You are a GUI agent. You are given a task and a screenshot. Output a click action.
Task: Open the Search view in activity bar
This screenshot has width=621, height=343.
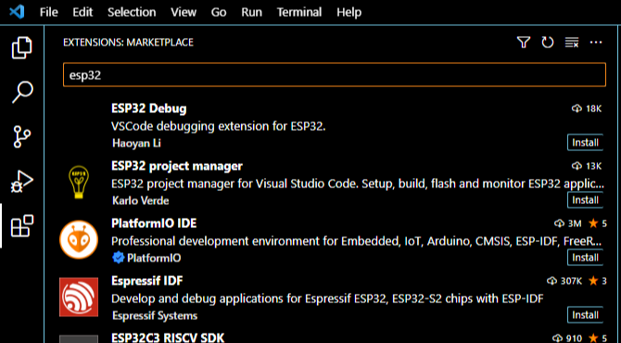[x=22, y=93]
